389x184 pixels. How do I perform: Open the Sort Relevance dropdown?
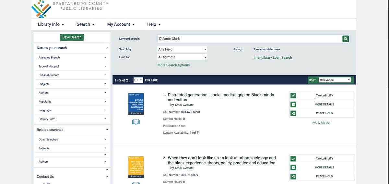pos(335,80)
